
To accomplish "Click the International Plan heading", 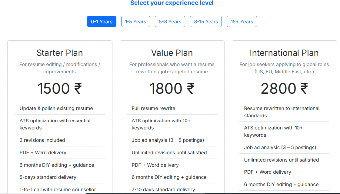I will pyautogui.click(x=284, y=53).
